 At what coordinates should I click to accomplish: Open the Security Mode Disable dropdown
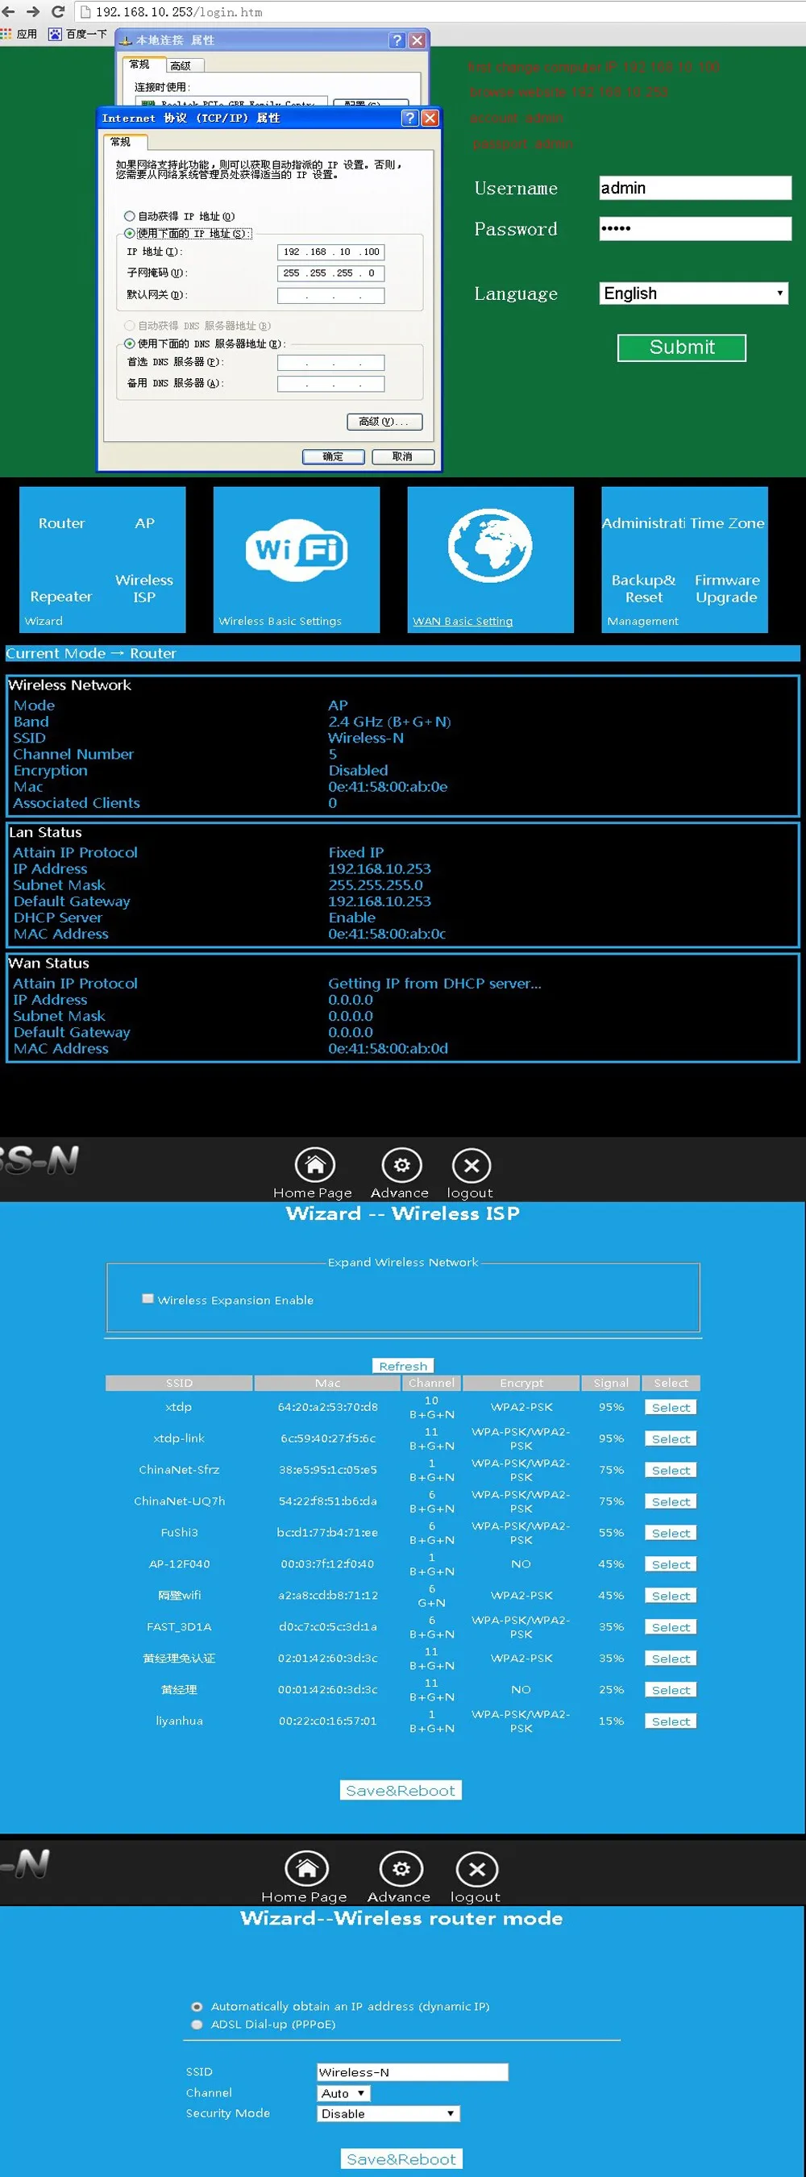click(x=388, y=2112)
